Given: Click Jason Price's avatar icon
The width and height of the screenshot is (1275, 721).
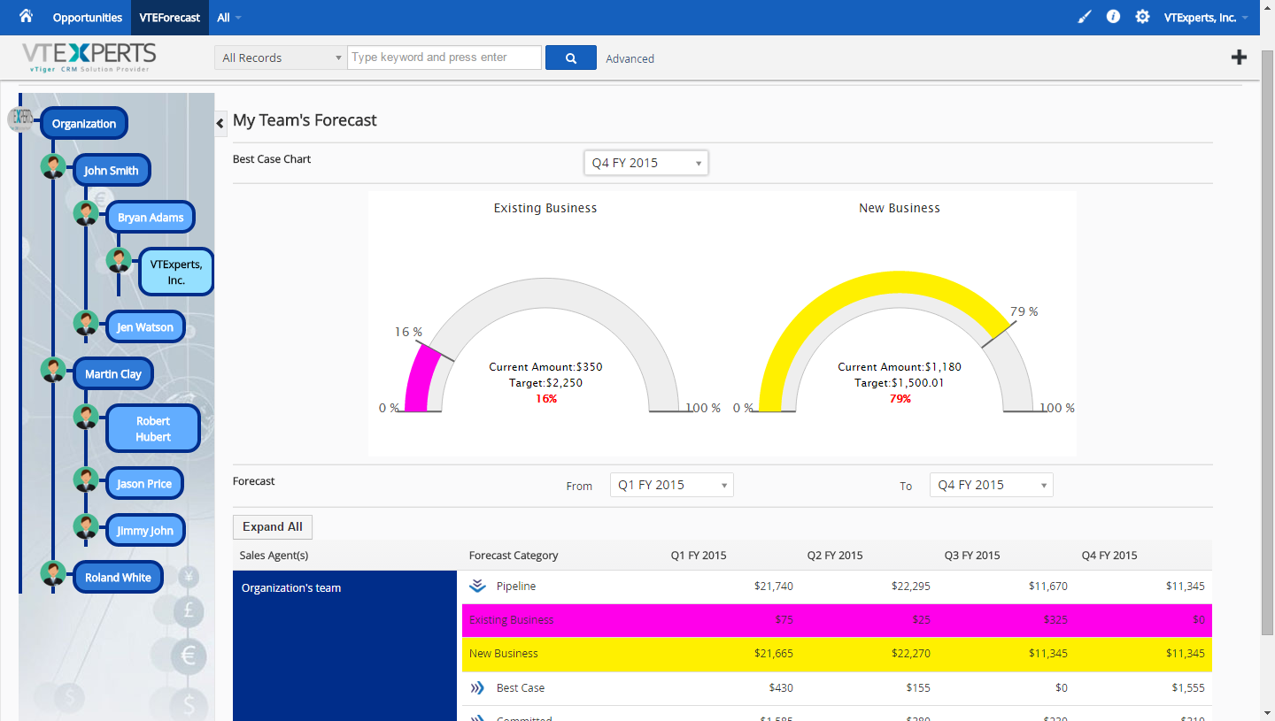Looking at the screenshot, I should tap(86, 479).
